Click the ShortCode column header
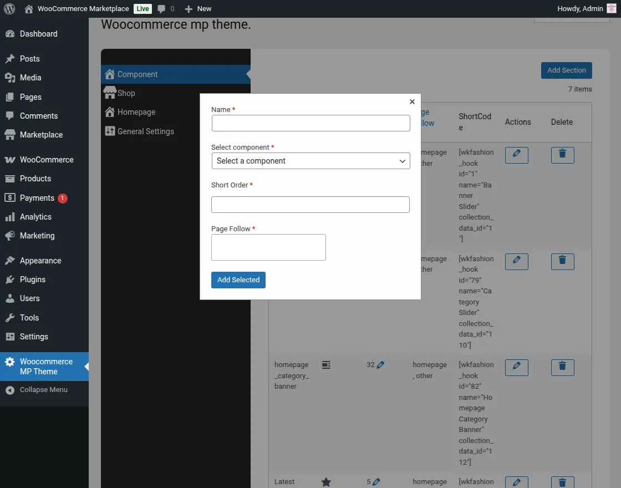621x488 pixels. [475, 122]
